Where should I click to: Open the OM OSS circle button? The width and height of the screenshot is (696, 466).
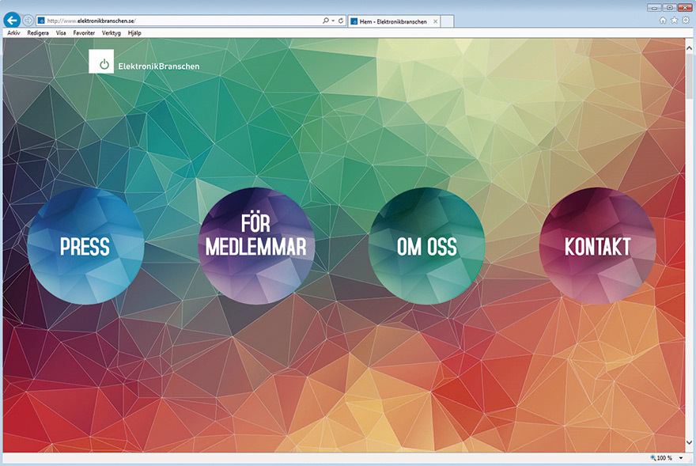click(x=426, y=246)
